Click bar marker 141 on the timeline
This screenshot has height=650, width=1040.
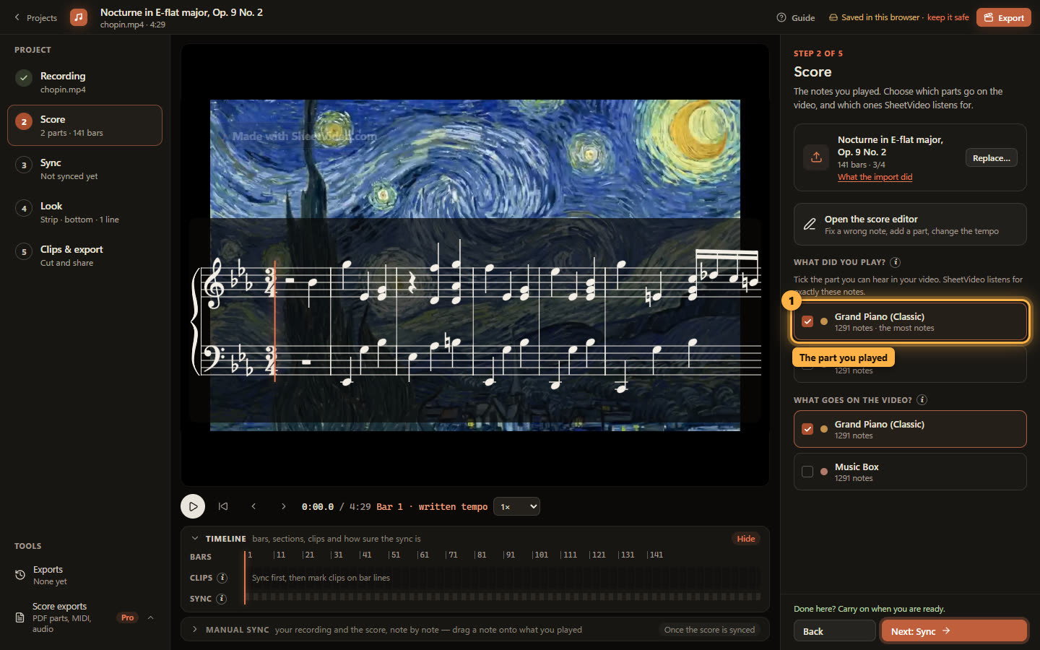tap(655, 555)
